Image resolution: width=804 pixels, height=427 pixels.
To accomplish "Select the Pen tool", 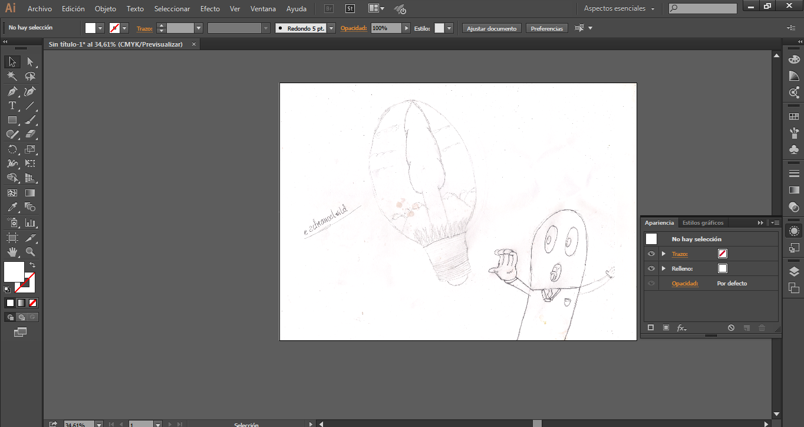I will pyautogui.click(x=12, y=91).
